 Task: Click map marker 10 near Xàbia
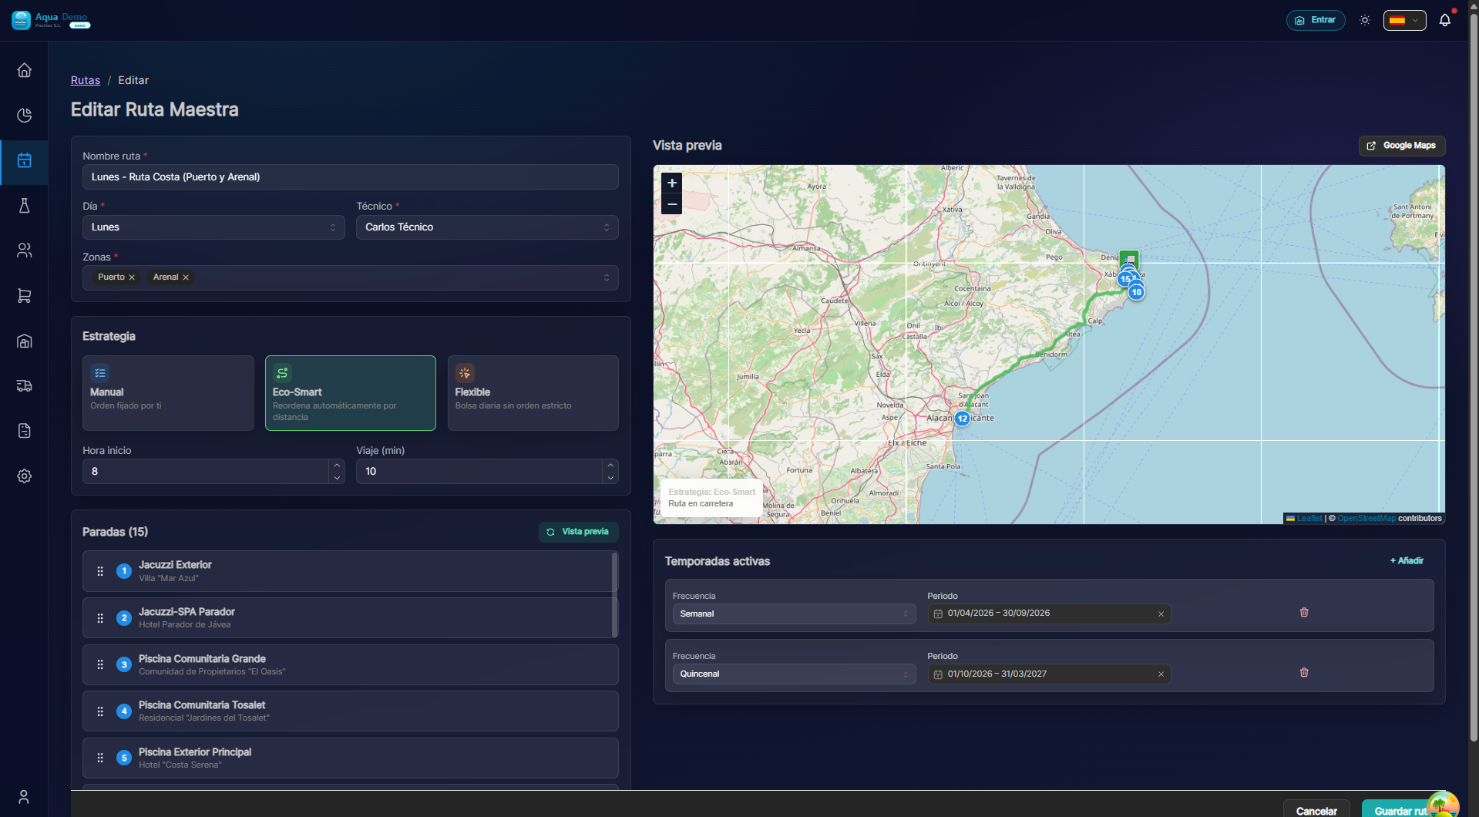[1137, 292]
